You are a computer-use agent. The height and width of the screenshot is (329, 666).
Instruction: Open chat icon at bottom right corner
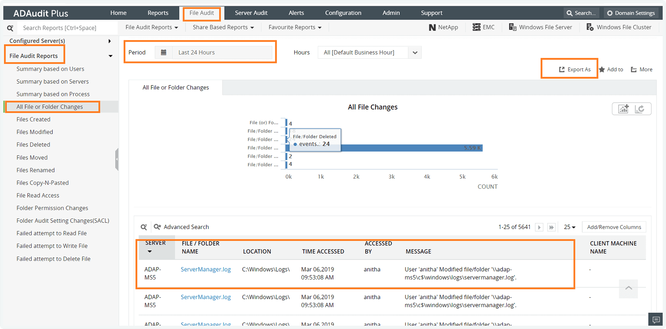tap(656, 320)
